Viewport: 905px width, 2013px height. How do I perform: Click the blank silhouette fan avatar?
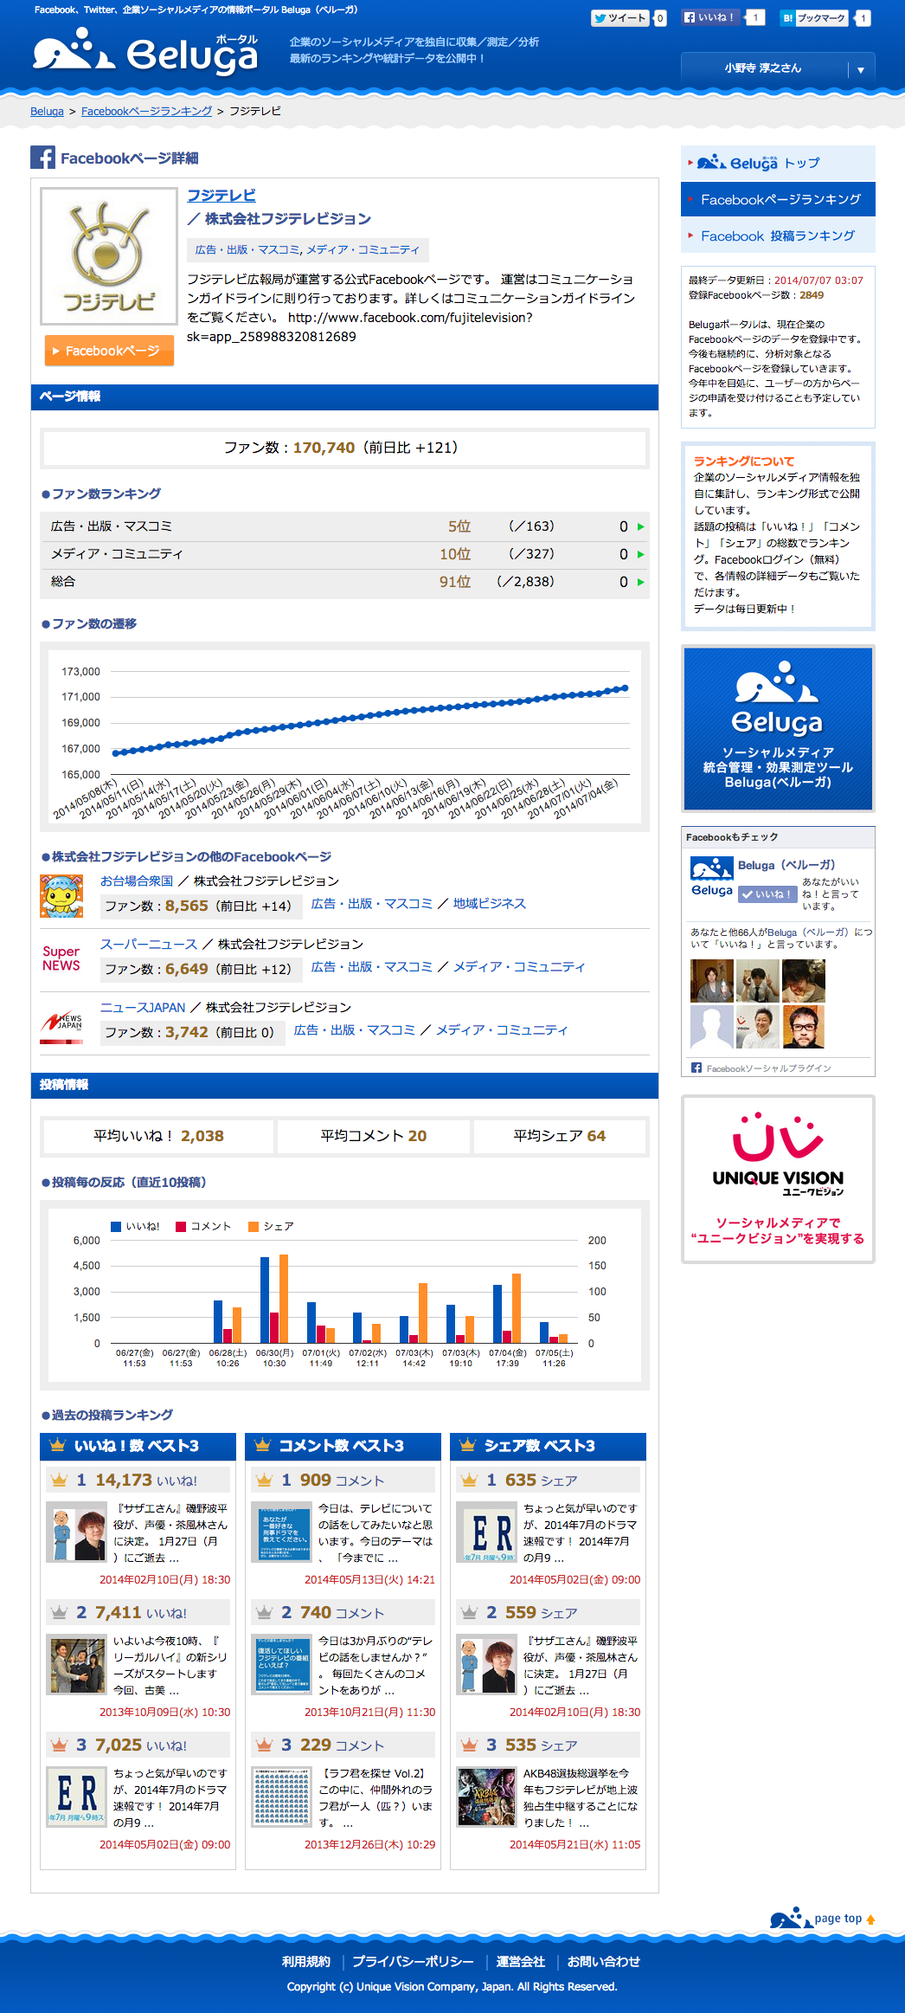coord(712,1027)
